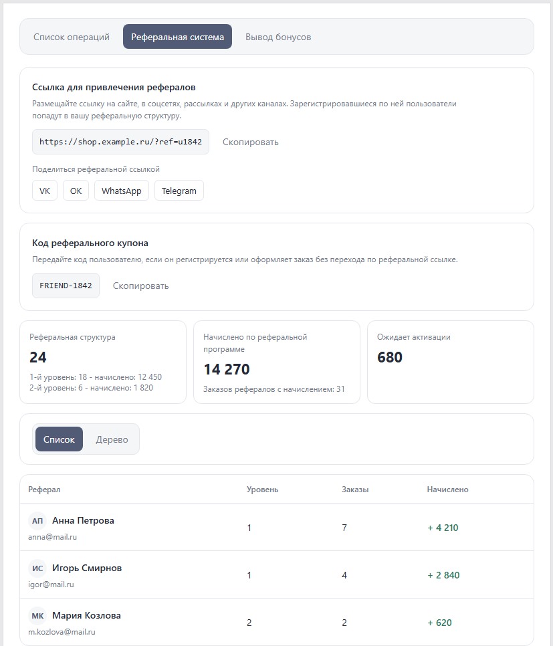
Task: Click the email m.kozlova@mail.ru
Action: (62, 631)
